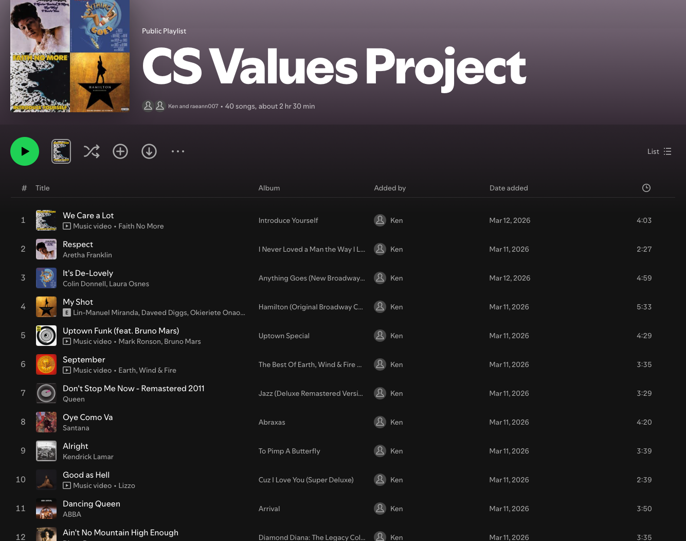Sort tracks by the Album column
This screenshot has width=686, height=541.
(x=269, y=188)
